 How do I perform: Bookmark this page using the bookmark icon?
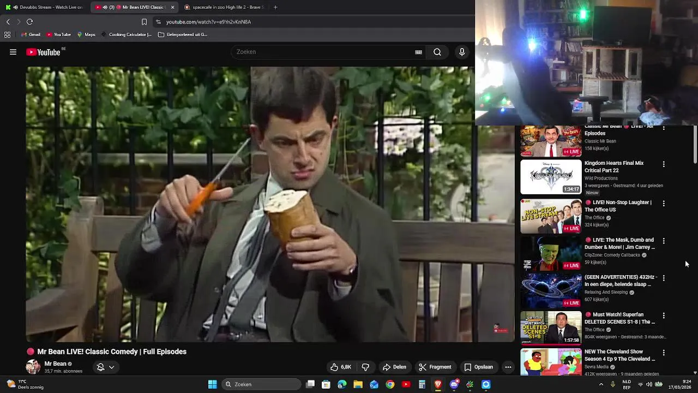pos(144,22)
